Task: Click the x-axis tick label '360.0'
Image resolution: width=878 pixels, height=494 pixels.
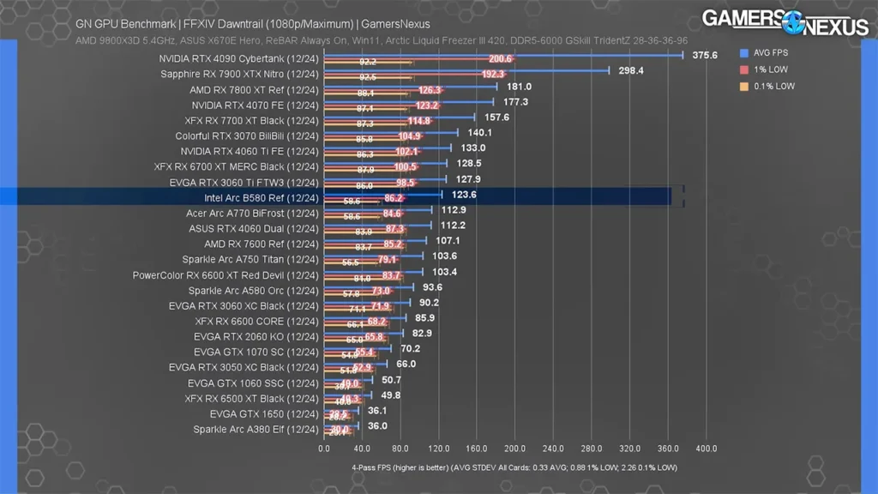Action: 668,449
